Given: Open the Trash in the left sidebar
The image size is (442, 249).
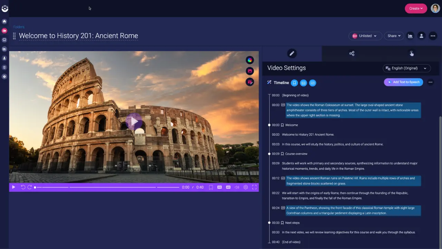Looking at the screenshot, I should [x=4, y=67].
